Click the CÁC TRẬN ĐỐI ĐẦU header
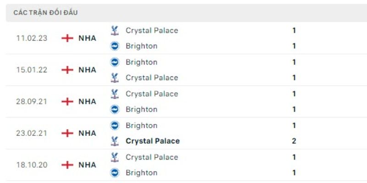Image resolution: width=367 pixels, height=183 pixels. coord(45,13)
